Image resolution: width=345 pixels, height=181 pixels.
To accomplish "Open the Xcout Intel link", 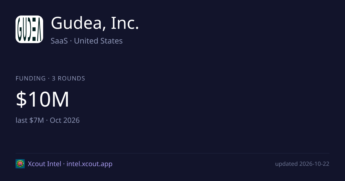I will click(44, 164).
